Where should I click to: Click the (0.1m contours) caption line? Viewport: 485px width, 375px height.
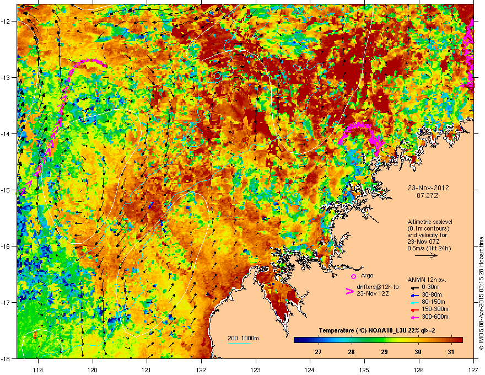[x=428, y=229]
